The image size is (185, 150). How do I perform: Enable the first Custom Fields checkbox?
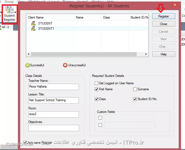(100, 118)
